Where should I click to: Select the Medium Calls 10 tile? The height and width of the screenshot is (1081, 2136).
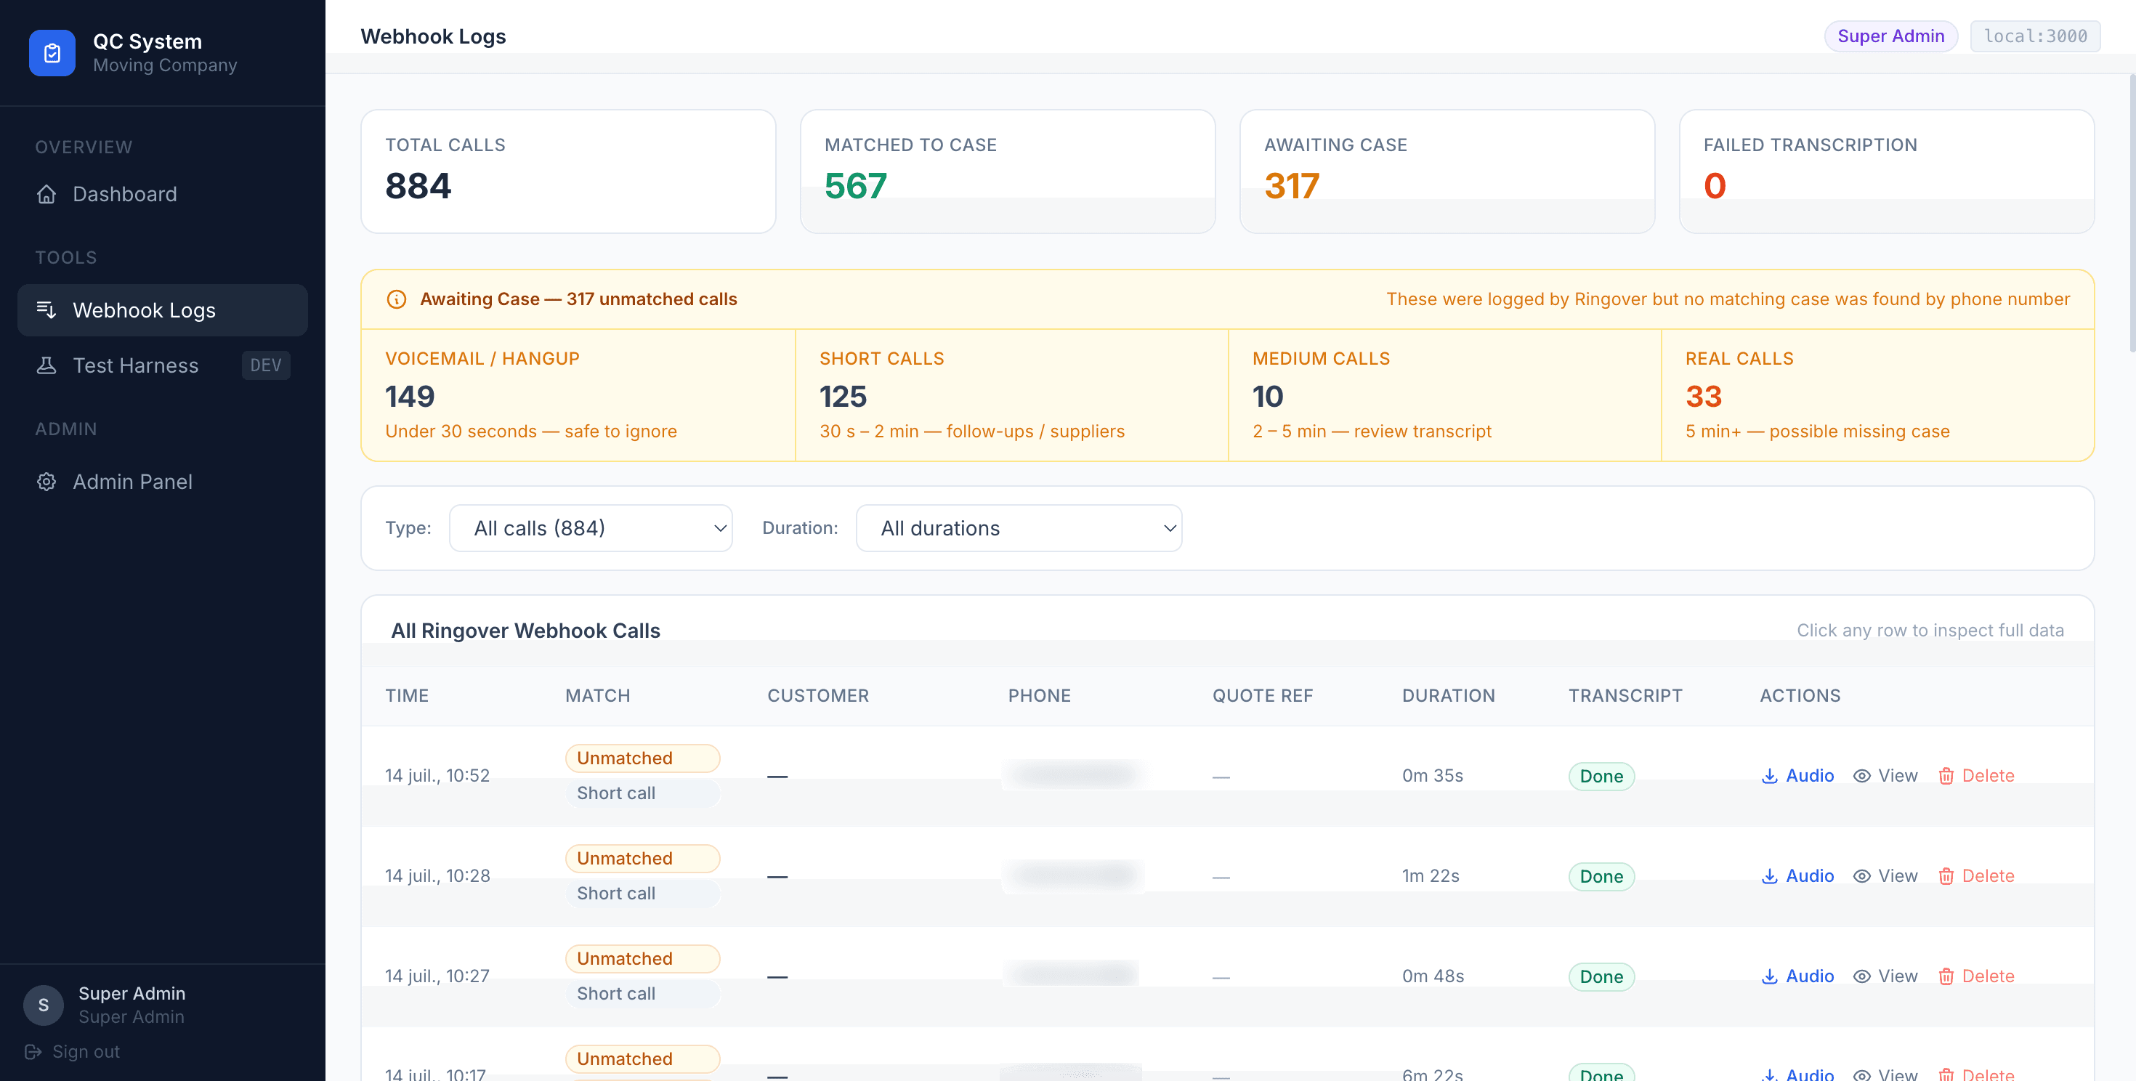tap(1444, 395)
